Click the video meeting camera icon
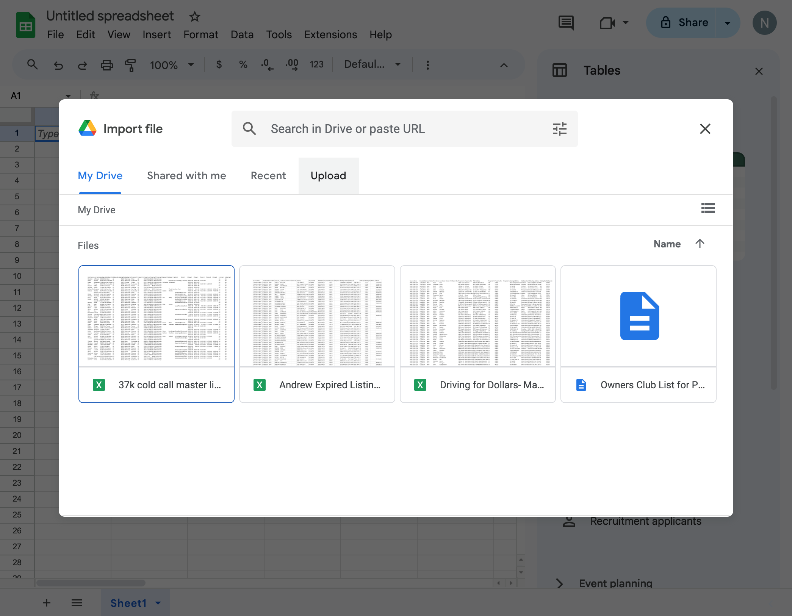The image size is (792, 616). click(x=607, y=23)
